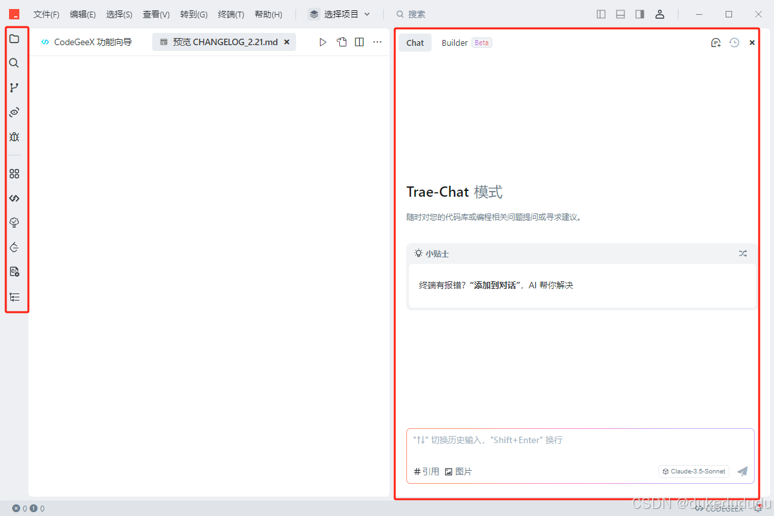The height and width of the screenshot is (516, 774).
Task: Toggle the right sidebar layout icon
Action: point(640,14)
